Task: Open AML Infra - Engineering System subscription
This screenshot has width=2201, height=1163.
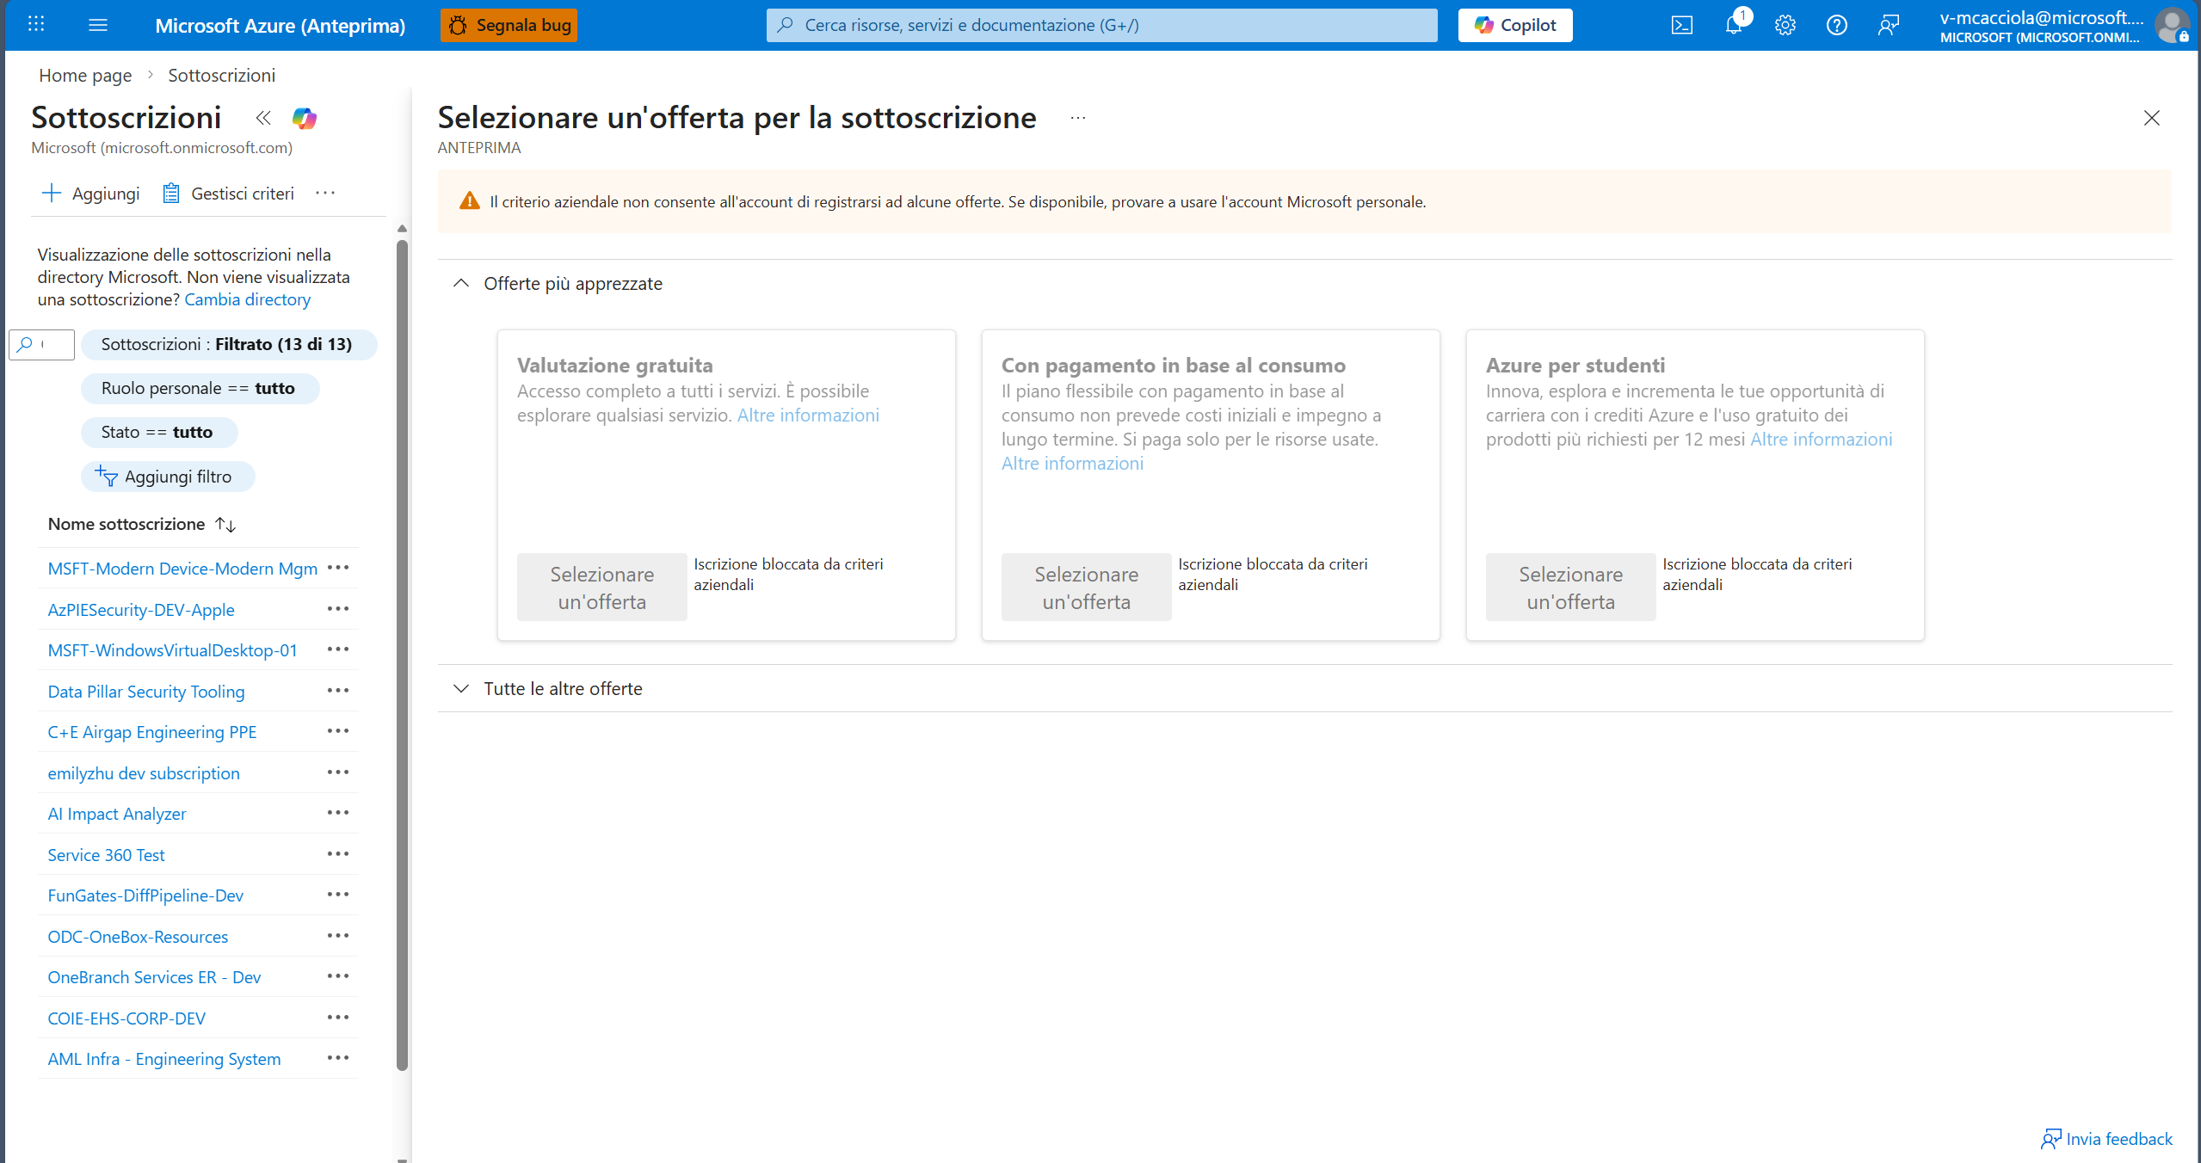Action: click(x=164, y=1059)
